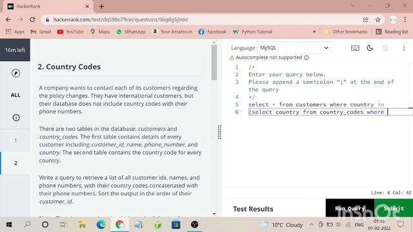The image size is (413, 232).
Task: Open the taskbar clock and date
Action: (x=379, y=225)
